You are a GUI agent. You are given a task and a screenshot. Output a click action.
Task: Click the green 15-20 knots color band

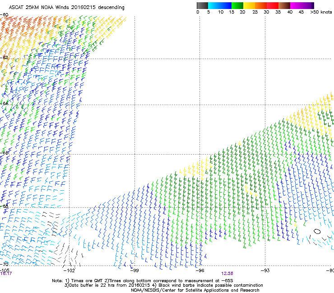[x=237, y=5]
